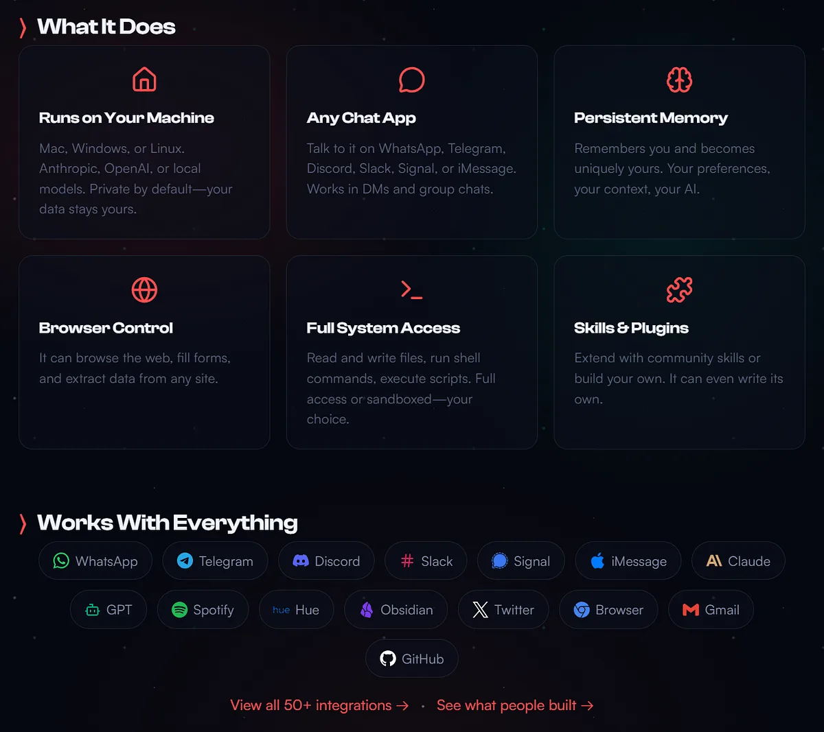
Task: Choose the Discord integration badge
Action: point(326,561)
